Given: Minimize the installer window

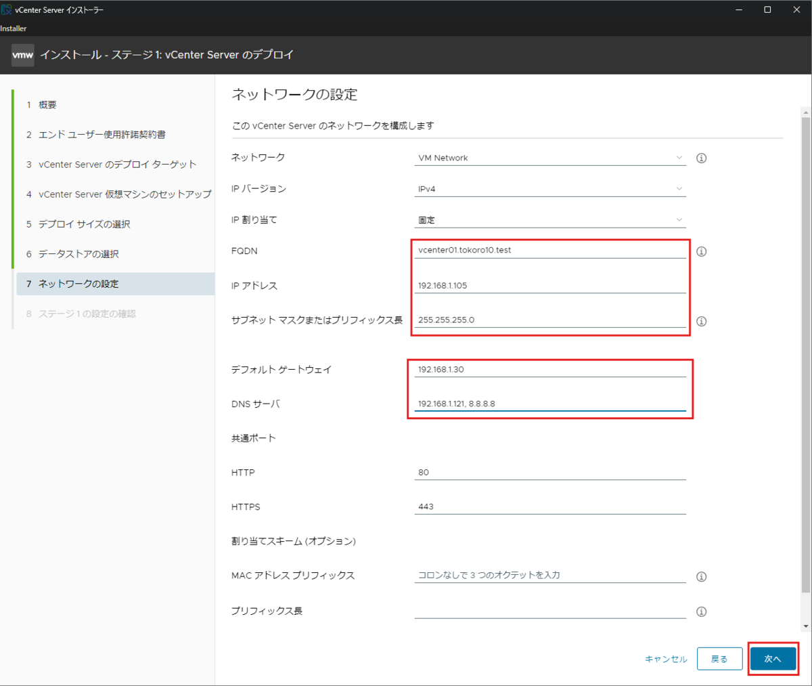Looking at the screenshot, I should click(x=739, y=9).
